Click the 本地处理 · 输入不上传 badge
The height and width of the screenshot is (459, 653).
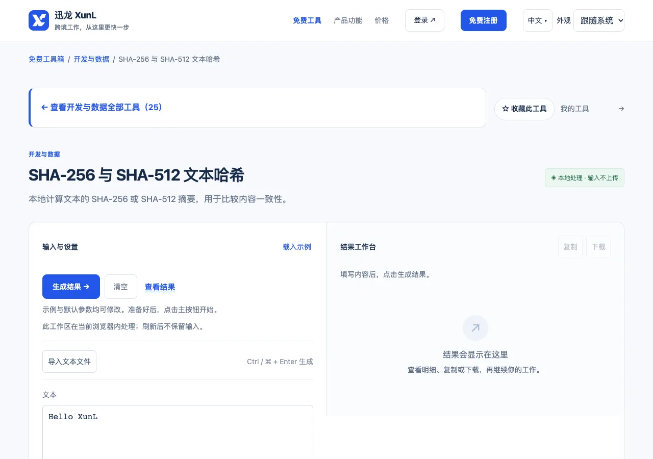(585, 178)
